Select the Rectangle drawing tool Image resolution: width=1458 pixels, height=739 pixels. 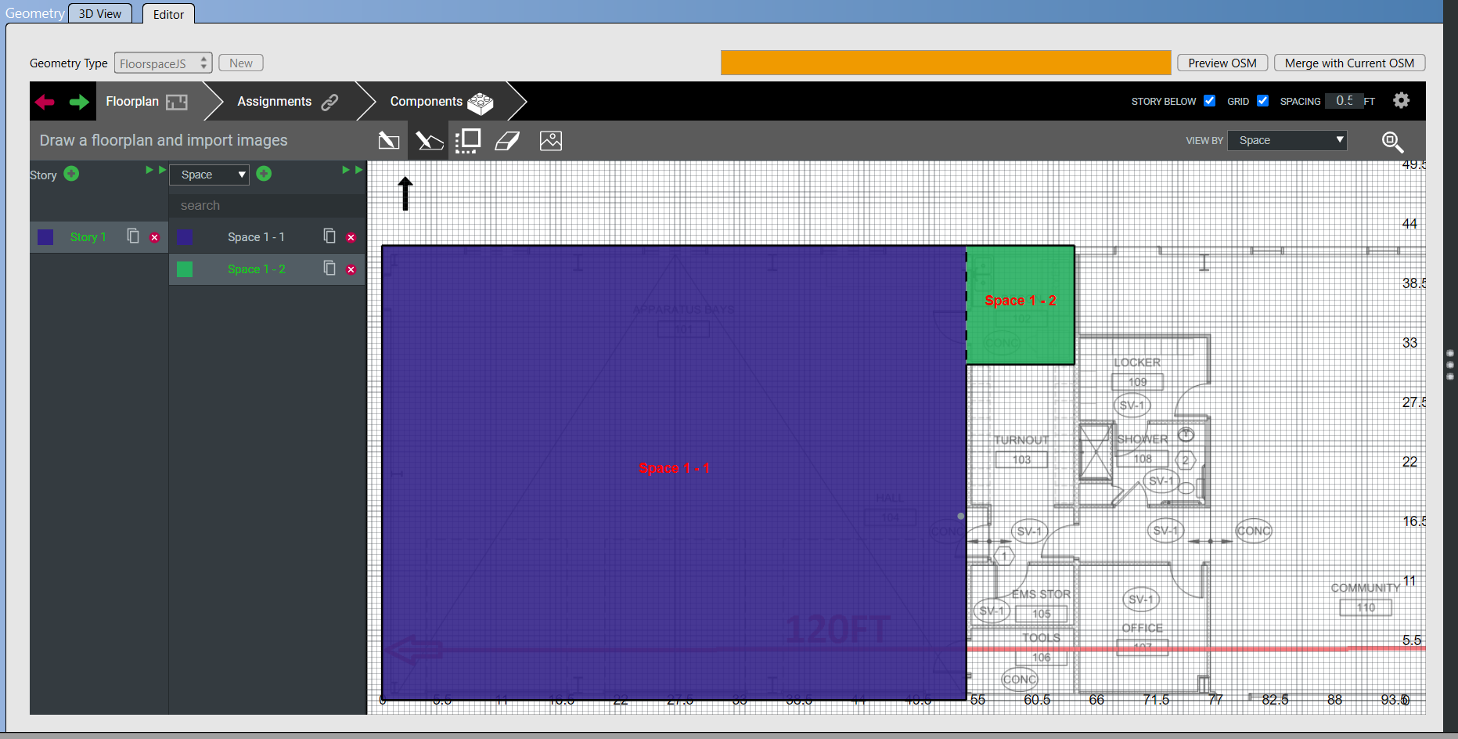tap(389, 141)
